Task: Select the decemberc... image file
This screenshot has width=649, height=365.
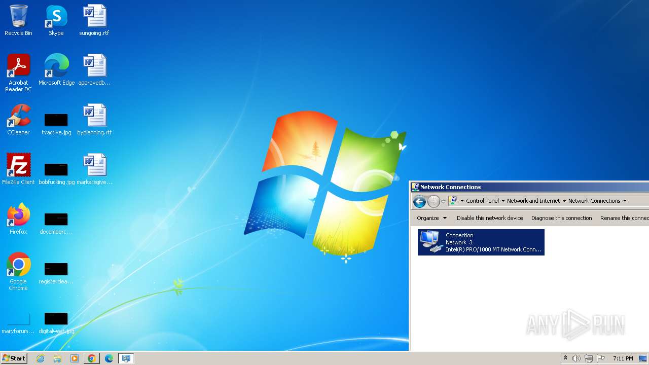Action: (x=56, y=223)
